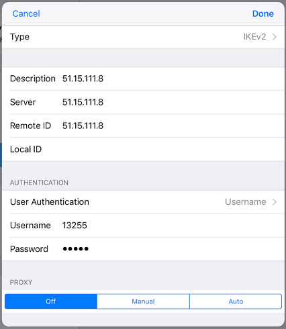Tap the Type row chevron arrow

pyautogui.click(x=275, y=37)
